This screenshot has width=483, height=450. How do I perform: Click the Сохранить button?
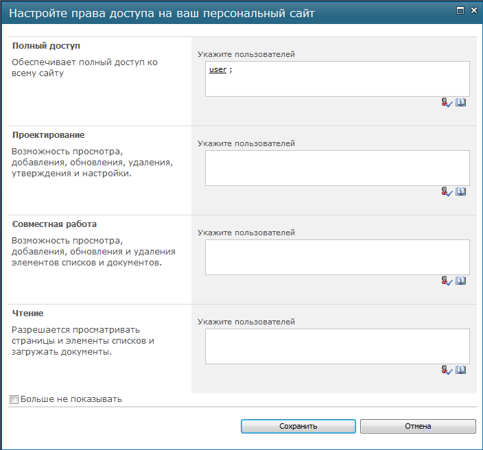coord(298,426)
